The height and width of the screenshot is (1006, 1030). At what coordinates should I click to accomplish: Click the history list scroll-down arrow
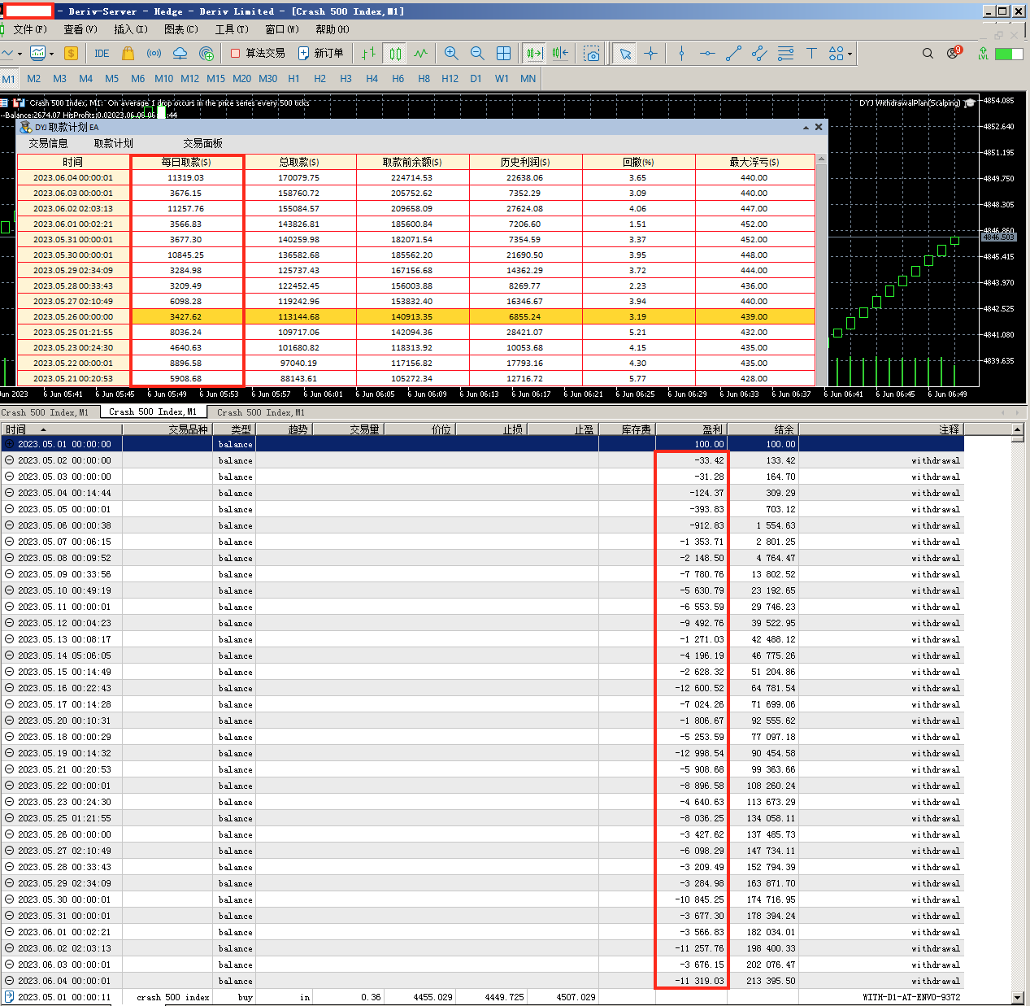click(1017, 997)
